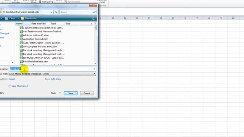Select Excel column S header
This screenshot has height=137, width=244.
(x=185, y=18)
